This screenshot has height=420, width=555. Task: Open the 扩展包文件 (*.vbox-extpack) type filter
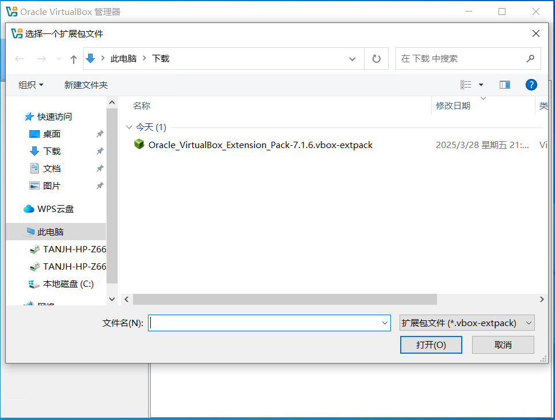click(467, 323)
